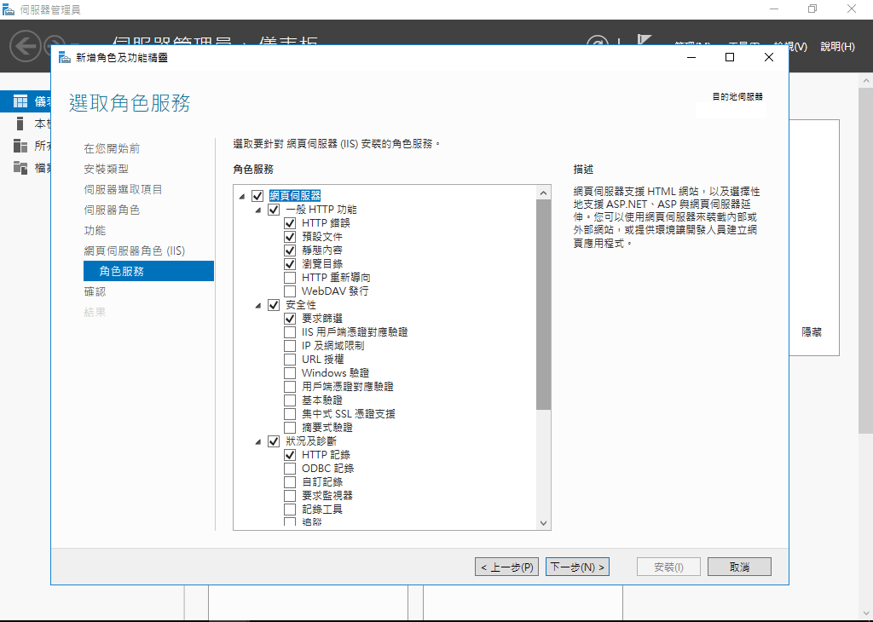Open the 說明(H) menu
This screenshot has width=873, height=622.
click(x=836, y=47)
